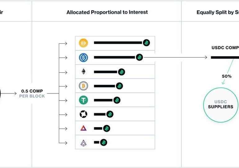The width and height of the screenshot is (239, 168).
Task: Select the Tether USDT icon
Action: pos(83,100)
